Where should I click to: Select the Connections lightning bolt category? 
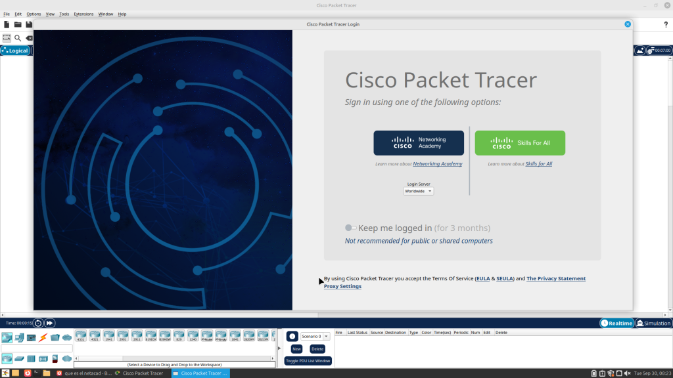43,338
